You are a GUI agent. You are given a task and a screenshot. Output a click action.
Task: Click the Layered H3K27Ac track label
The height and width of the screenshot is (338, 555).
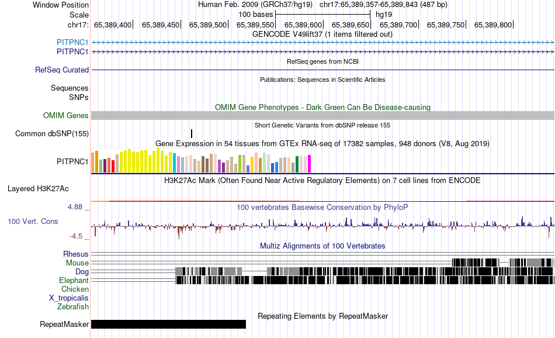point(38,188)
